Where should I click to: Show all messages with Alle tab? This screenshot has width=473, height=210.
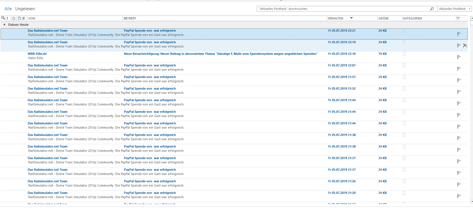point(8,9)
